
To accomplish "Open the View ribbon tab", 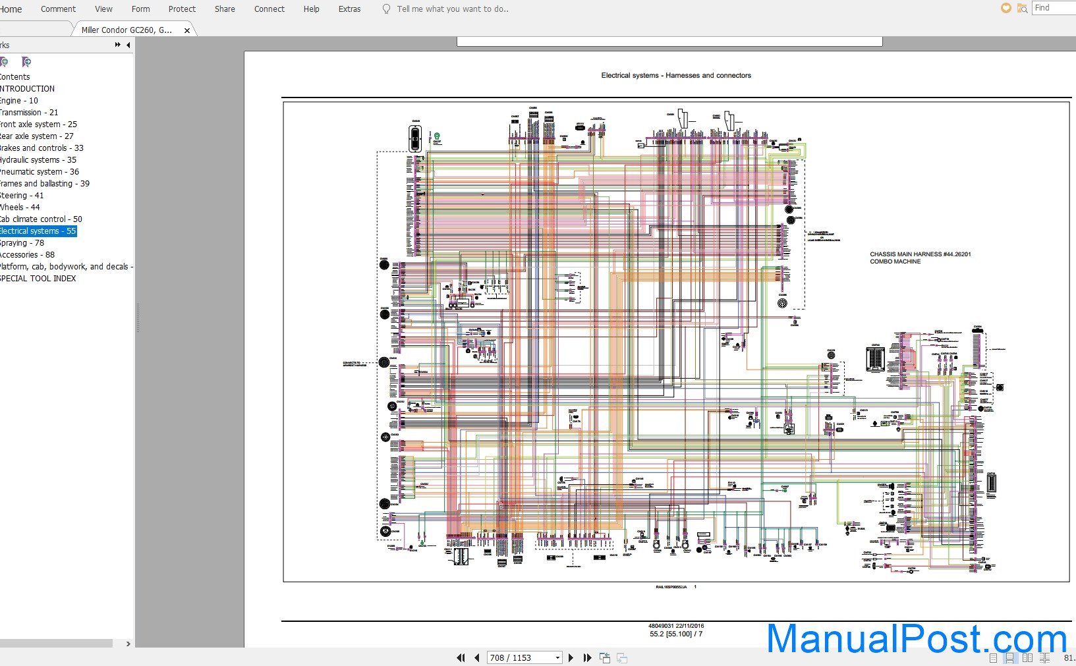I will pos(103,9).
